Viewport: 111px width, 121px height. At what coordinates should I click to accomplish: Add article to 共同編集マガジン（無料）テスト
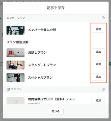(x=98, y=100)
